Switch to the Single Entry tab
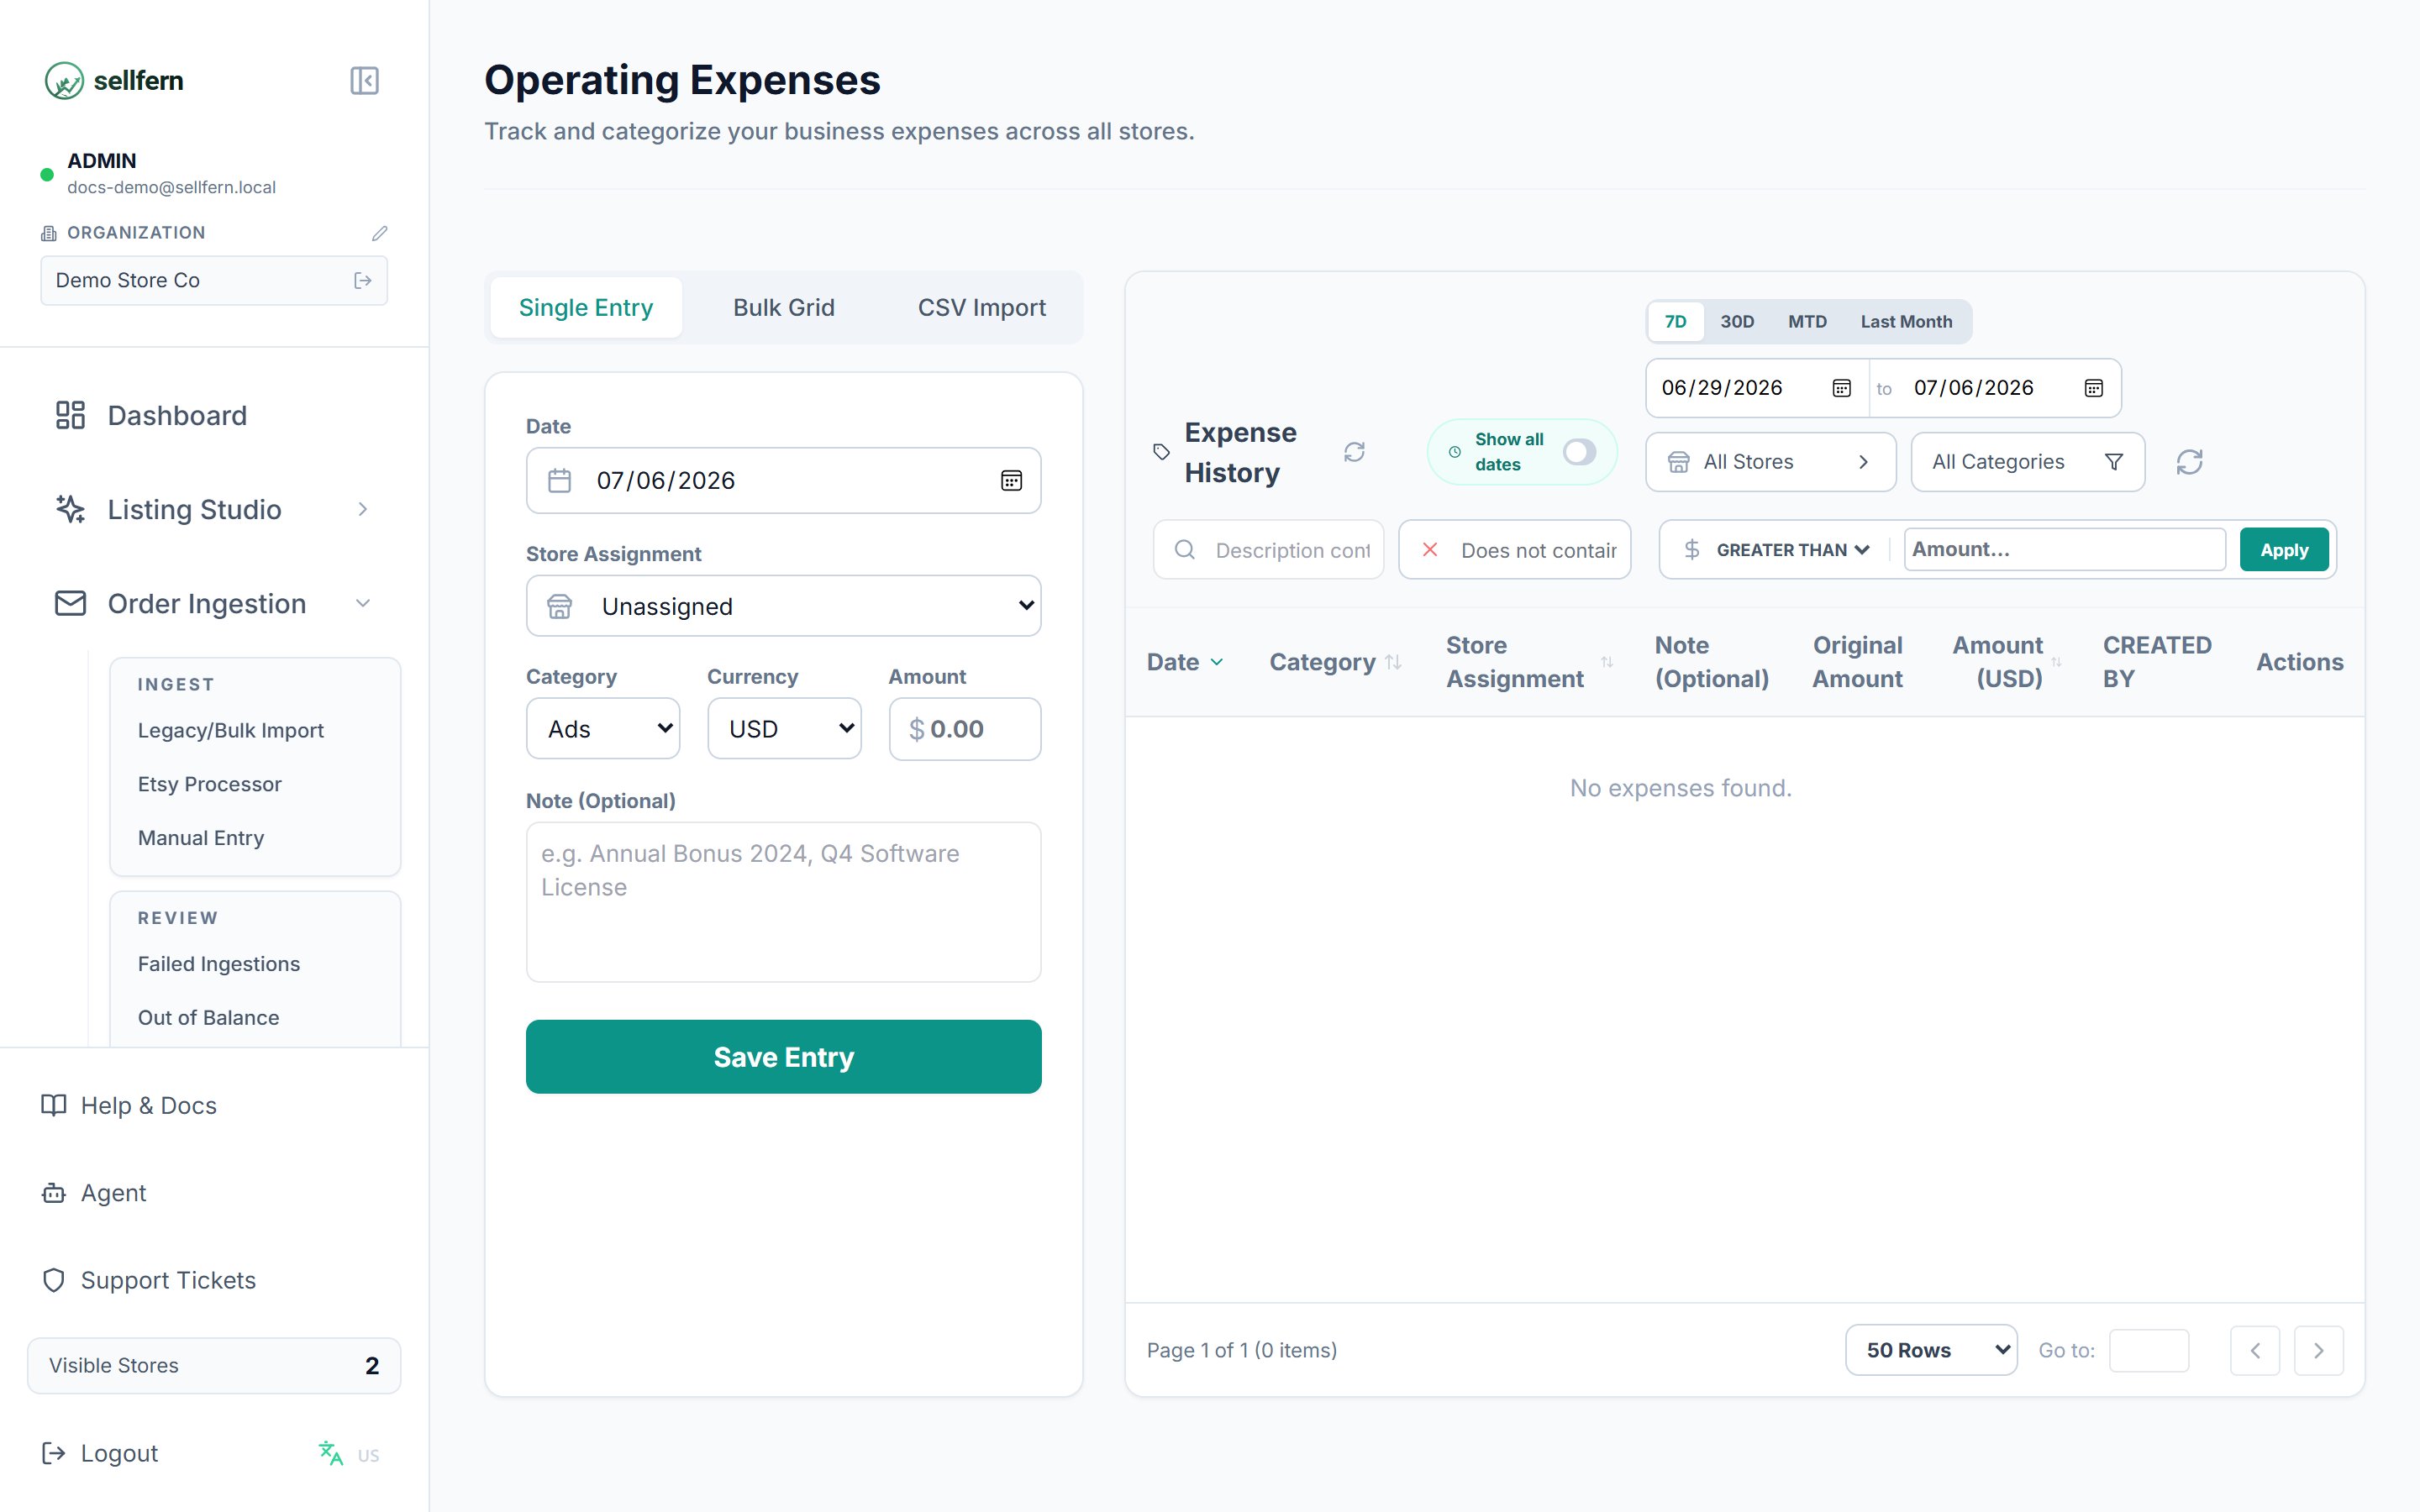This screenshot has height=1512, width=2420. [x=586, y=308]
